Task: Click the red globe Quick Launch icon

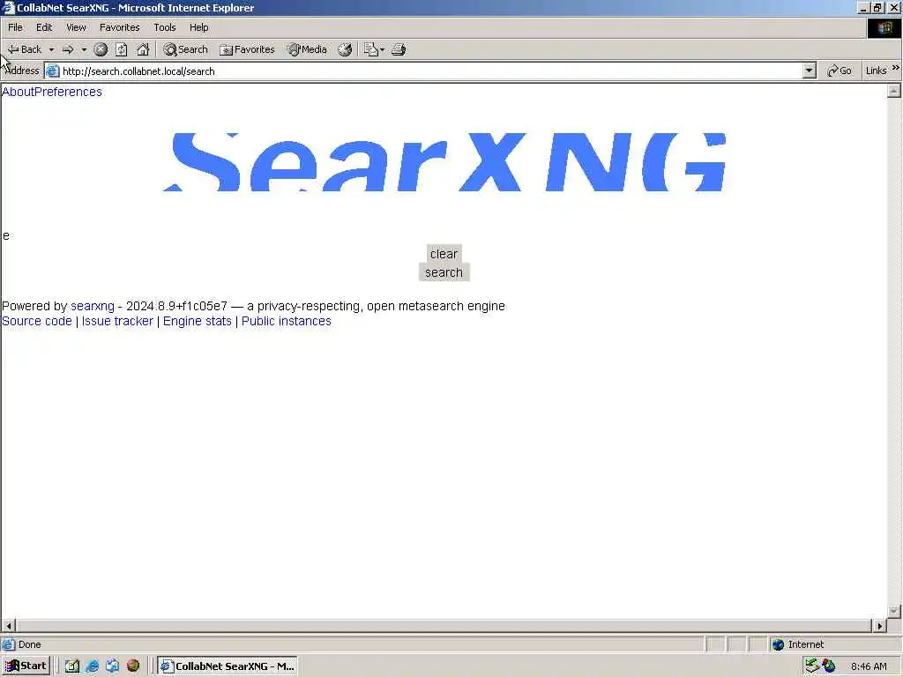Action: 133,666
